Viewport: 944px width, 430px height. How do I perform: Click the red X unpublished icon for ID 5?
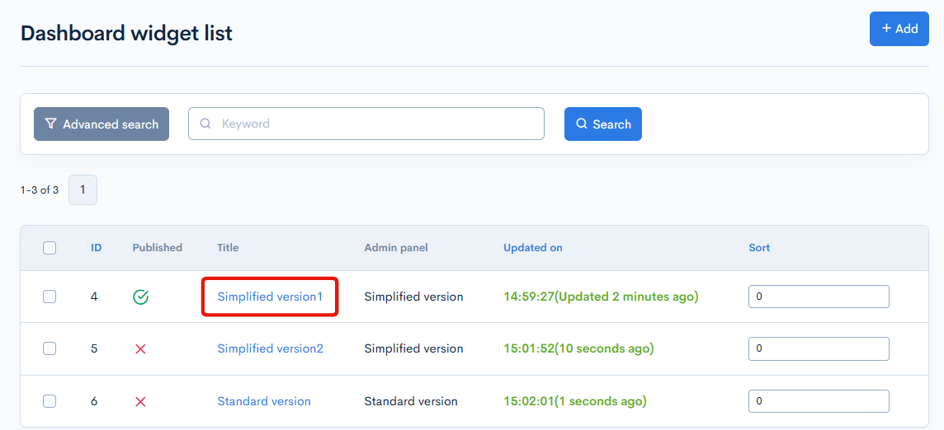click(x=140, y=349)
